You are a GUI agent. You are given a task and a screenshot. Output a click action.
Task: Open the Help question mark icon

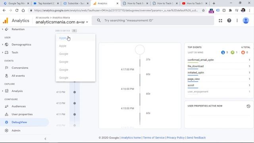click(x=229, y=21)
